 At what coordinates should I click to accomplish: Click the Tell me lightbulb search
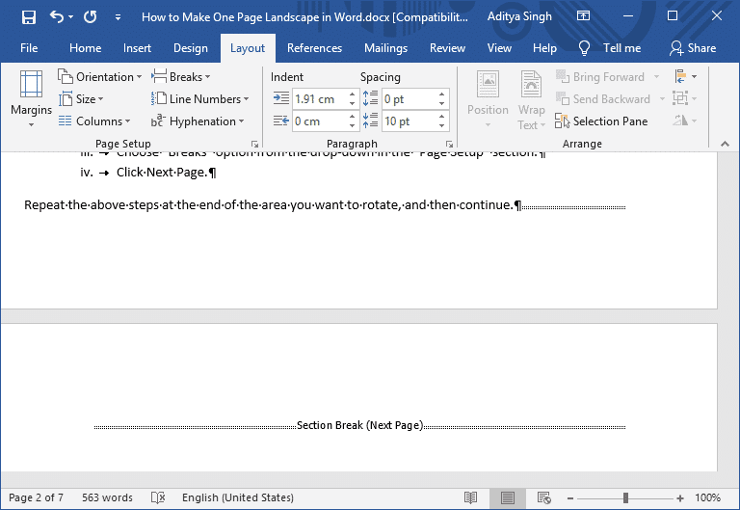click(610, 48)
